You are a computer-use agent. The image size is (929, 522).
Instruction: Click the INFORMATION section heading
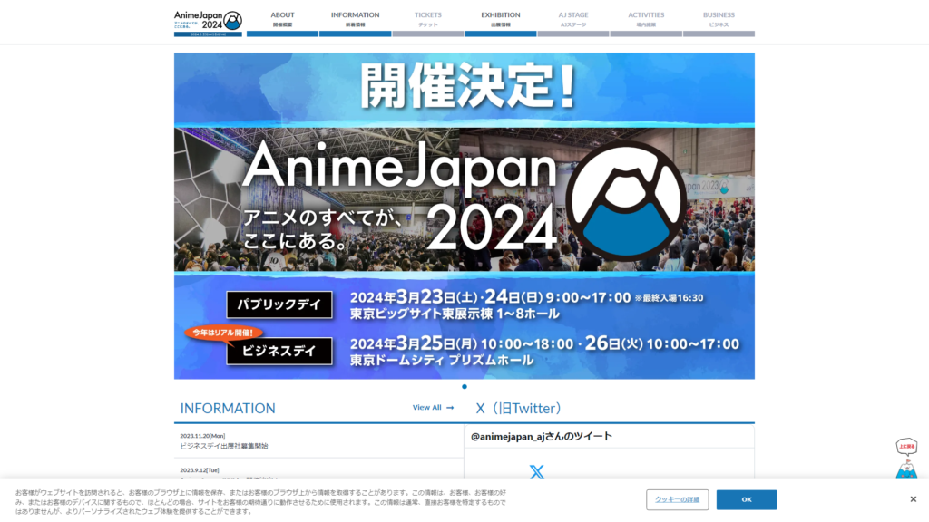click(228, 409)
